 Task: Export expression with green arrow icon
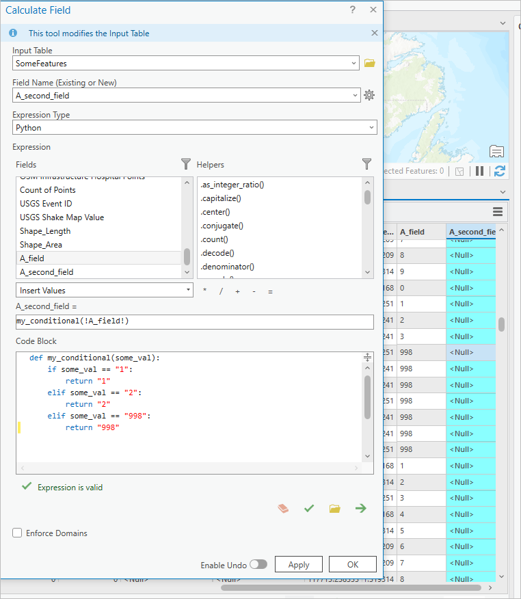pyautogui.click(x=360, y=508)
